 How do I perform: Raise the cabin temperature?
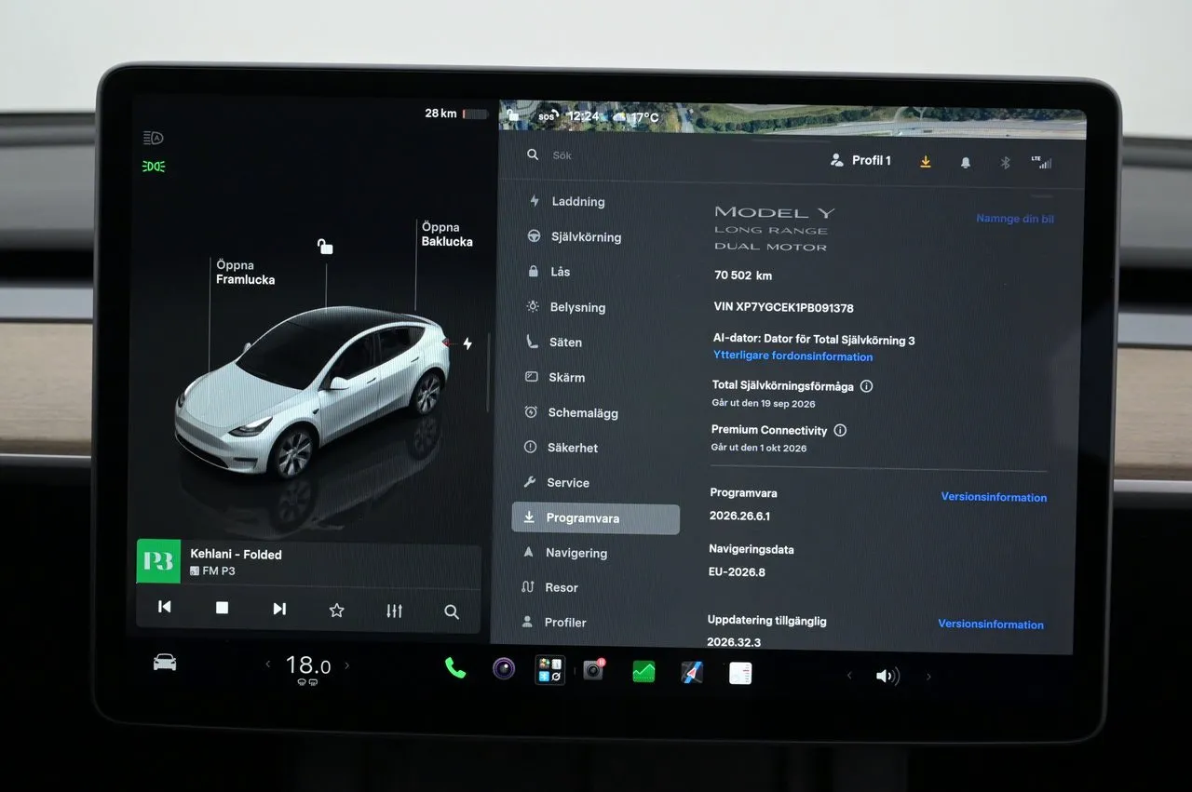(x=347, y=666)
